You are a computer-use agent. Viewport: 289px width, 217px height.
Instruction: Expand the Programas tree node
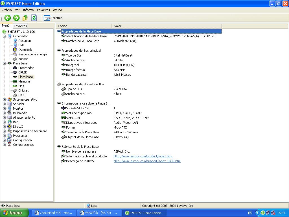(x=5, y=136)
